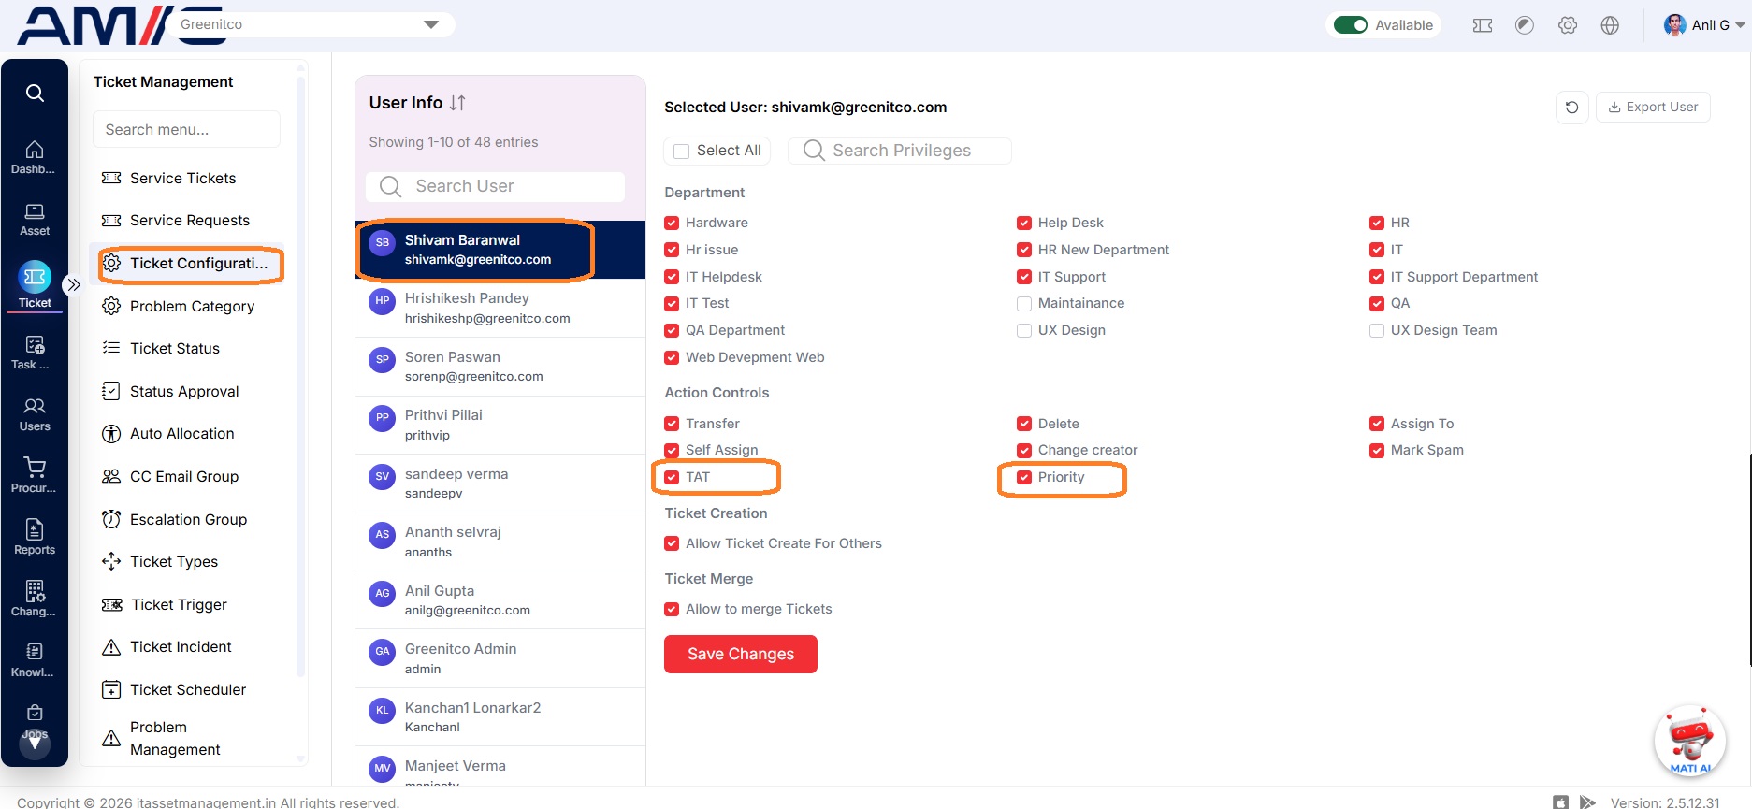Open the Change module icon
The height and width of the screenshot is (809, 1752).
pyautogui.click(x=35, y=599)
